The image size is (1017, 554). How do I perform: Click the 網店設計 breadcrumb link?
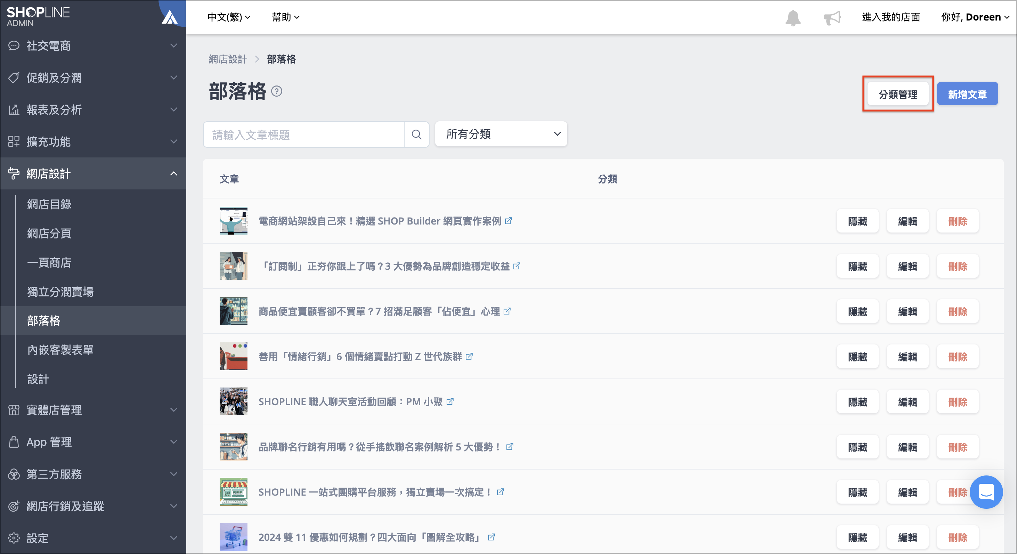228,59
